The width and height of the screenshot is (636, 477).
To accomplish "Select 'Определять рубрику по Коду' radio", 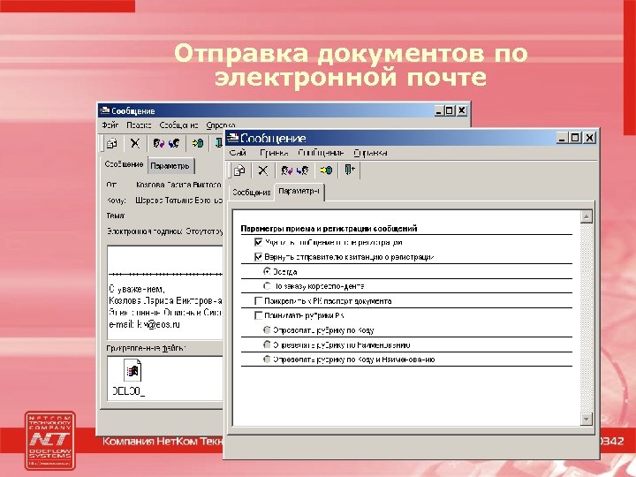I will (x=267, y=329).
